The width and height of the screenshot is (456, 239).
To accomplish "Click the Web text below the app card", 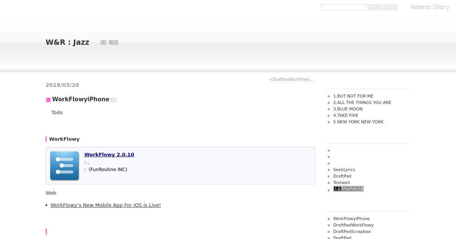I will [51, 193].
